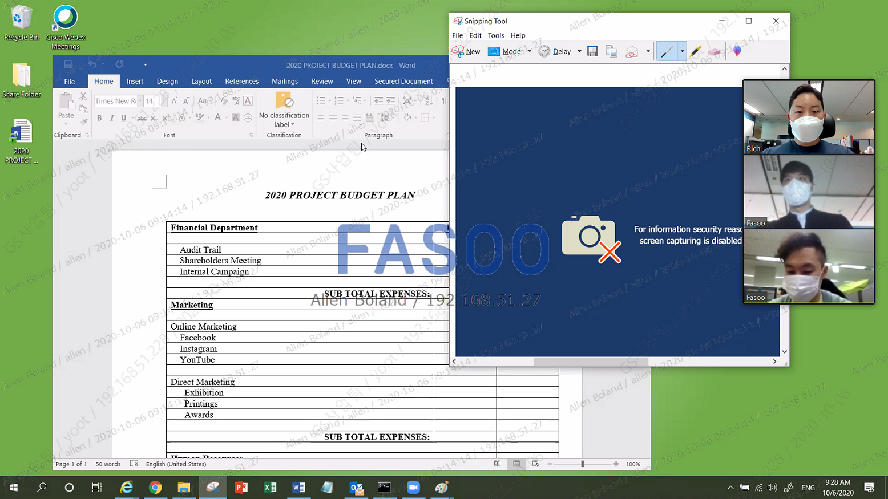Select the Highlighter tool in Snipping Tool
The height and width of the screenshot is (499, 888).
[696, 51]
